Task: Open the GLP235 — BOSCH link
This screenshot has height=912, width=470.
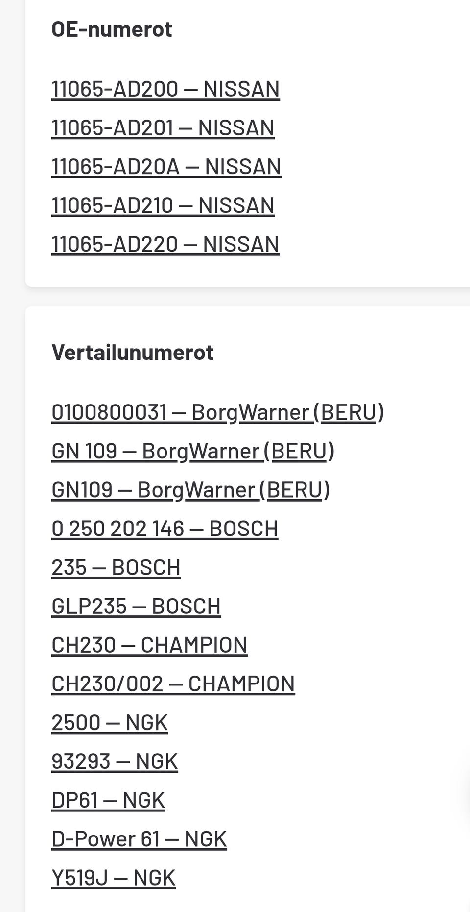Action: point(136,606)
